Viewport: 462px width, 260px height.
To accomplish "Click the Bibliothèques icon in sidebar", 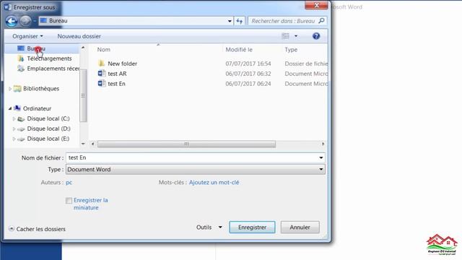I will (x=17, y=88).
